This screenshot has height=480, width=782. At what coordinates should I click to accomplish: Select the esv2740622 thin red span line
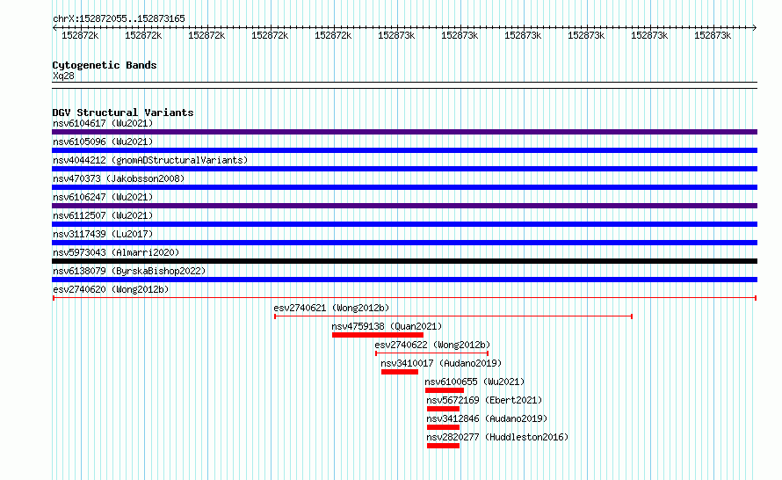(432, 353)
